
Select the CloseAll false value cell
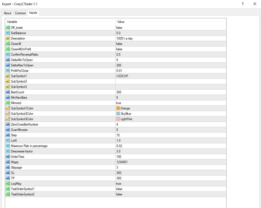click(171, 44)
